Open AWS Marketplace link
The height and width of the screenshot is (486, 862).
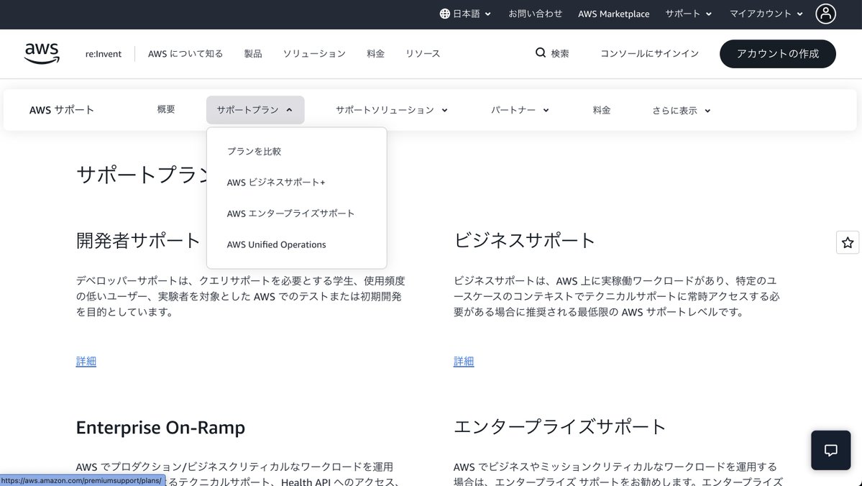point(613,14)
